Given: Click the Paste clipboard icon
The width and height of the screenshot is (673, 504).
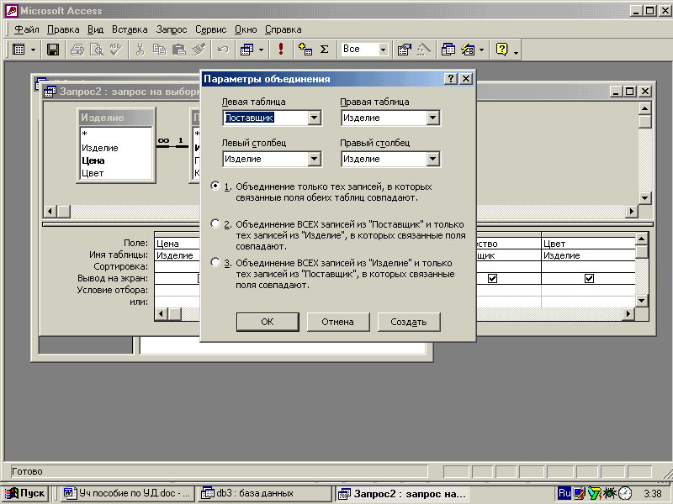Looking at the screenshot, I should coord(178,50).
